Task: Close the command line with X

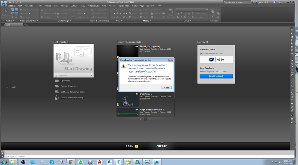Action: [2, 154]
